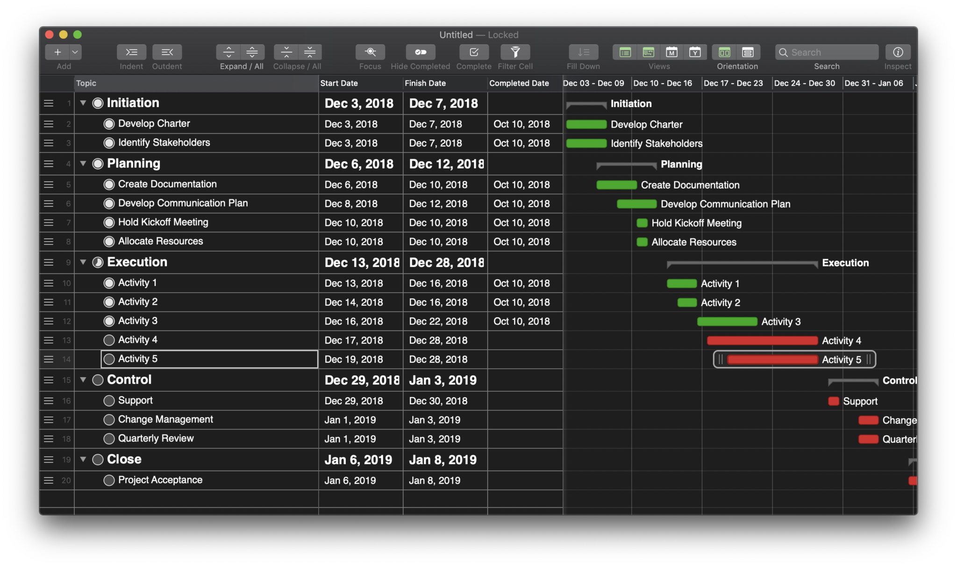
Task: Click the Add row plus button
Action: click(57, 52)
